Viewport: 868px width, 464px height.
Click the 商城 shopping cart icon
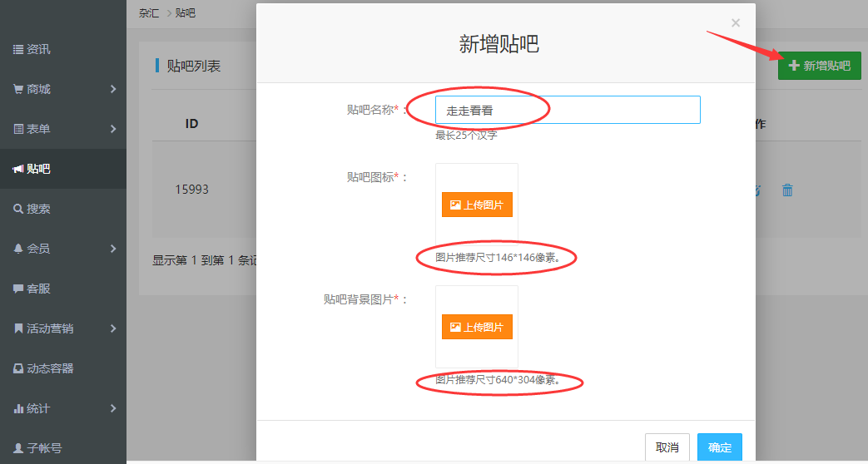[x=18, y=89]
